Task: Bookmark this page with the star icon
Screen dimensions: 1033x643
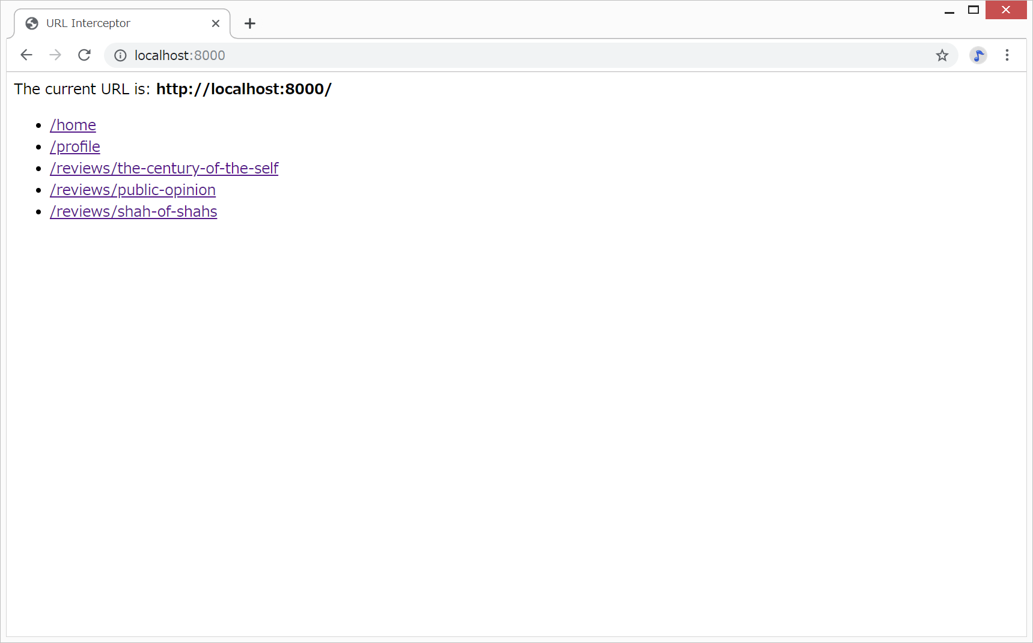Action: (942, 55)
